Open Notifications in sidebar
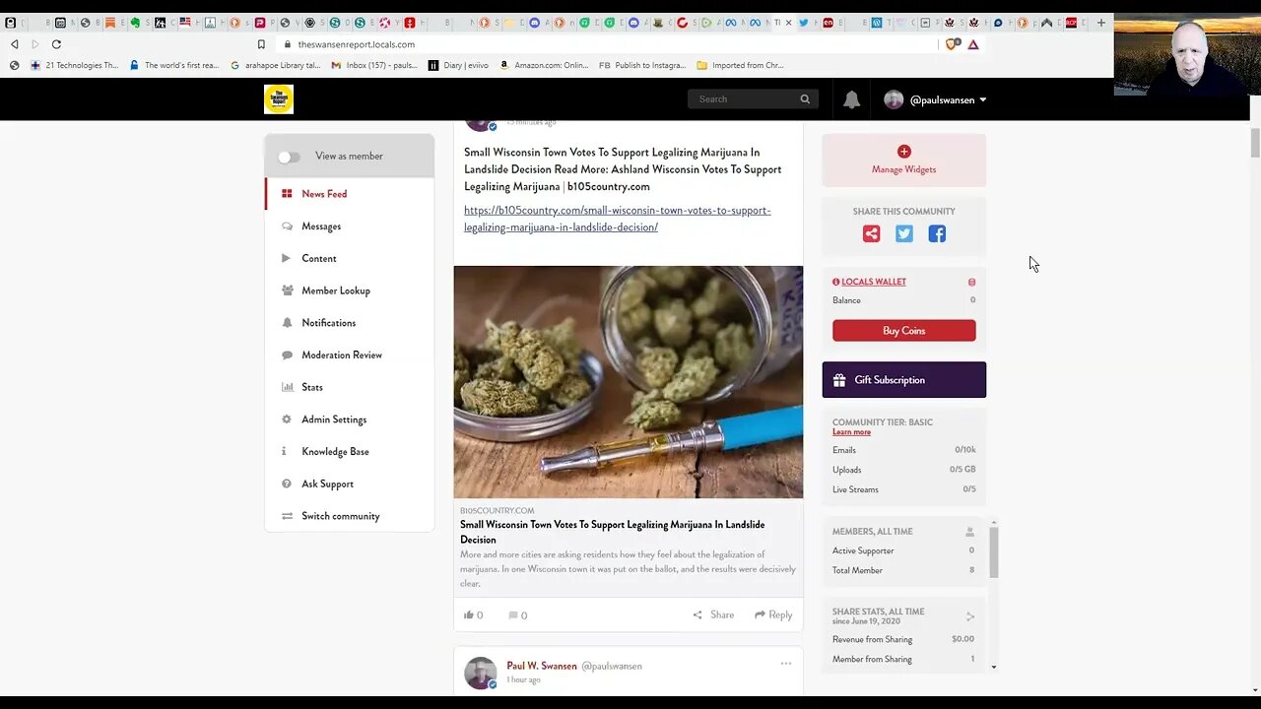 350,323
